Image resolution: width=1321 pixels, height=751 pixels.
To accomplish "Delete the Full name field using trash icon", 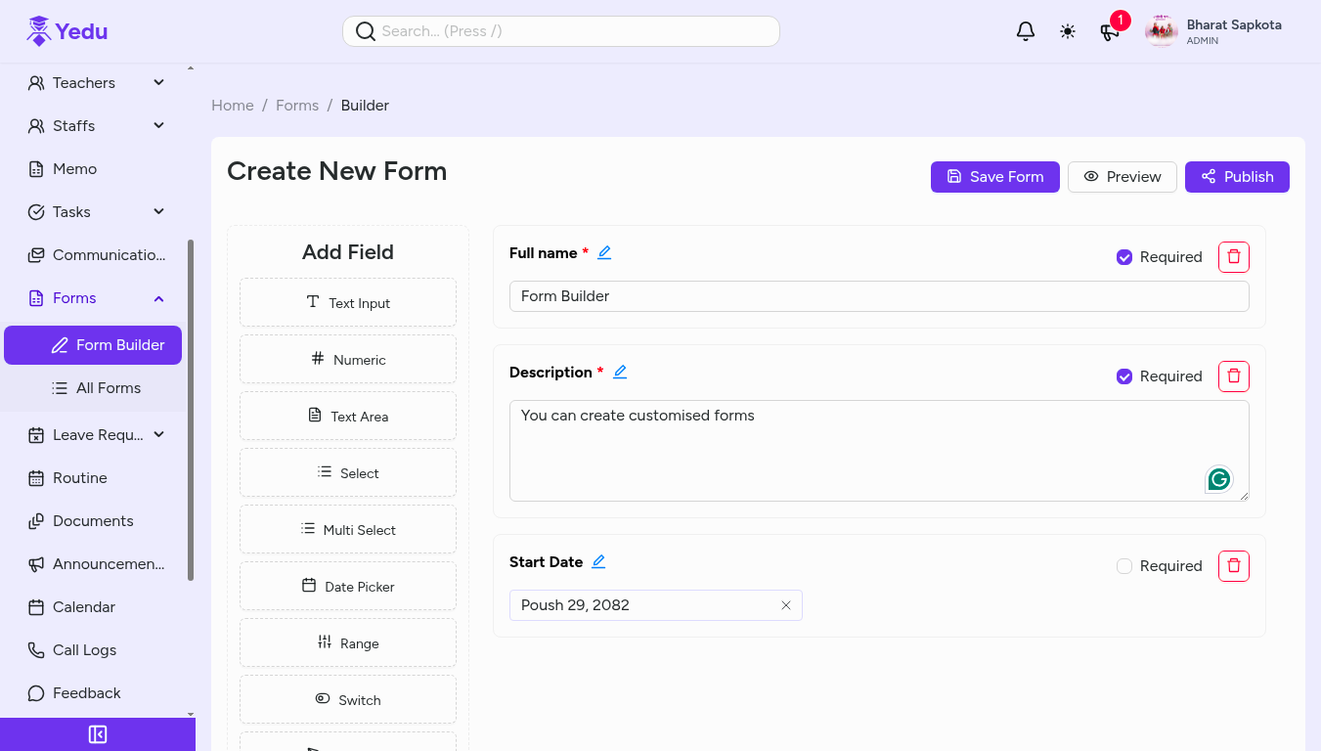I will click(x=1234, y=257).
